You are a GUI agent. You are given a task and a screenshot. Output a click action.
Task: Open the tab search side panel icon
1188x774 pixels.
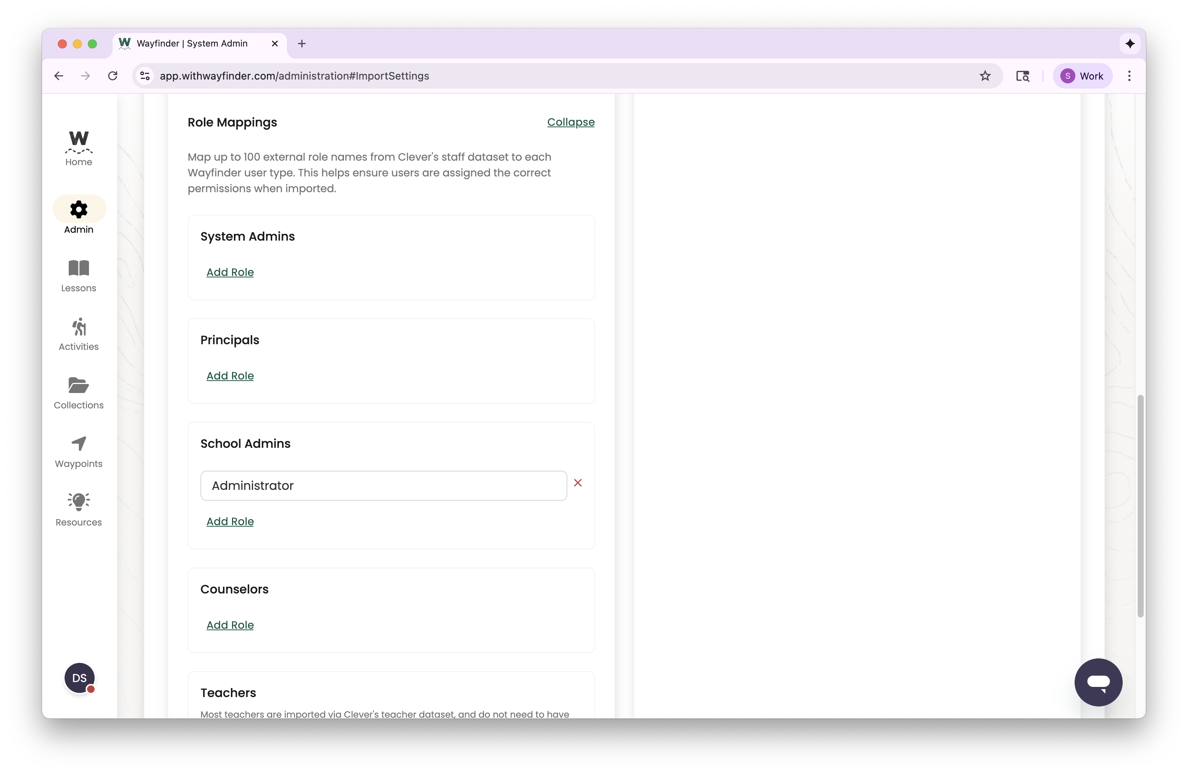[x=1023, y=76]
